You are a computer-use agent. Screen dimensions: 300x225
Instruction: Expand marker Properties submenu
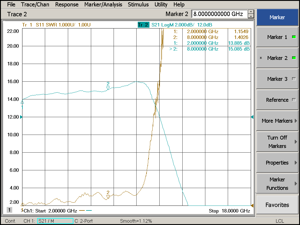(x=277, y=163)
